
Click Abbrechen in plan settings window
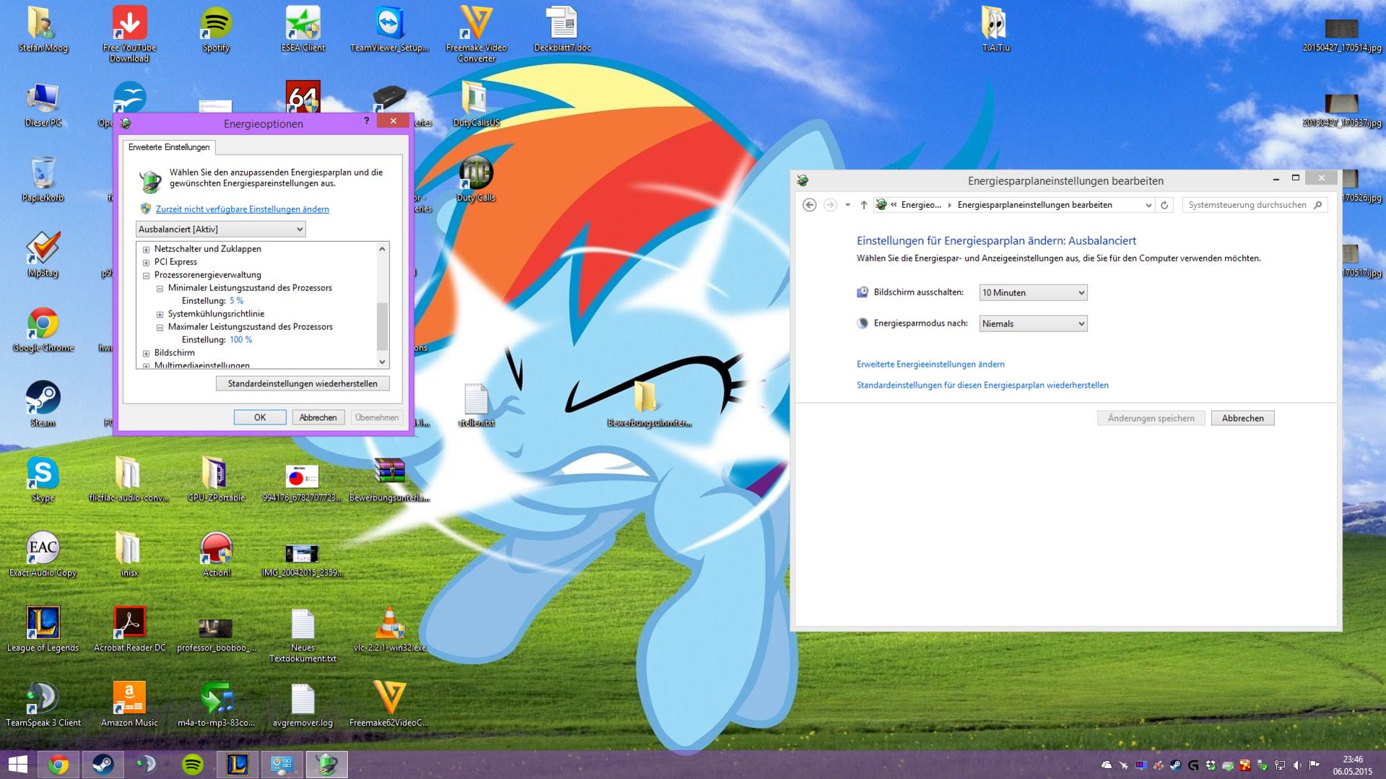[x=1242, y=418]
